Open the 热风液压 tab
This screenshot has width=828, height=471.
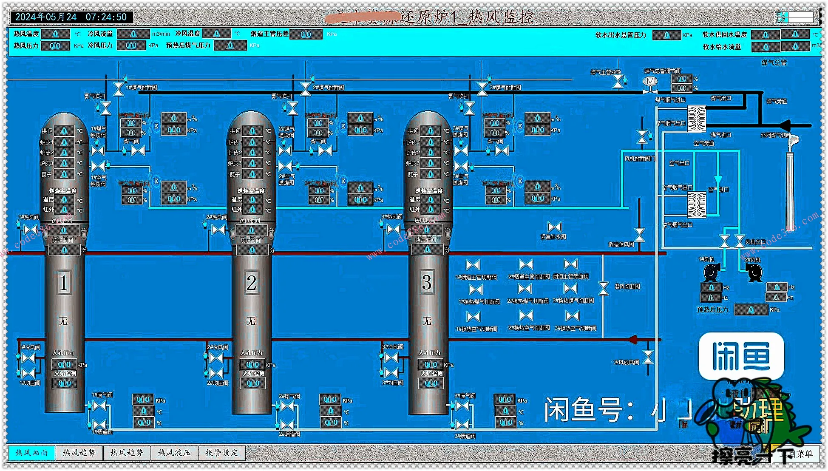pos(174,453)
